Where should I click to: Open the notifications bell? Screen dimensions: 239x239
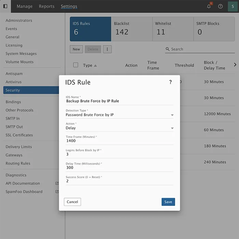coord(209,6)
